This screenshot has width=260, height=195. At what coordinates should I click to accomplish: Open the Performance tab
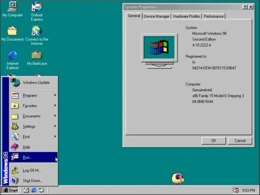click(214, 16)
